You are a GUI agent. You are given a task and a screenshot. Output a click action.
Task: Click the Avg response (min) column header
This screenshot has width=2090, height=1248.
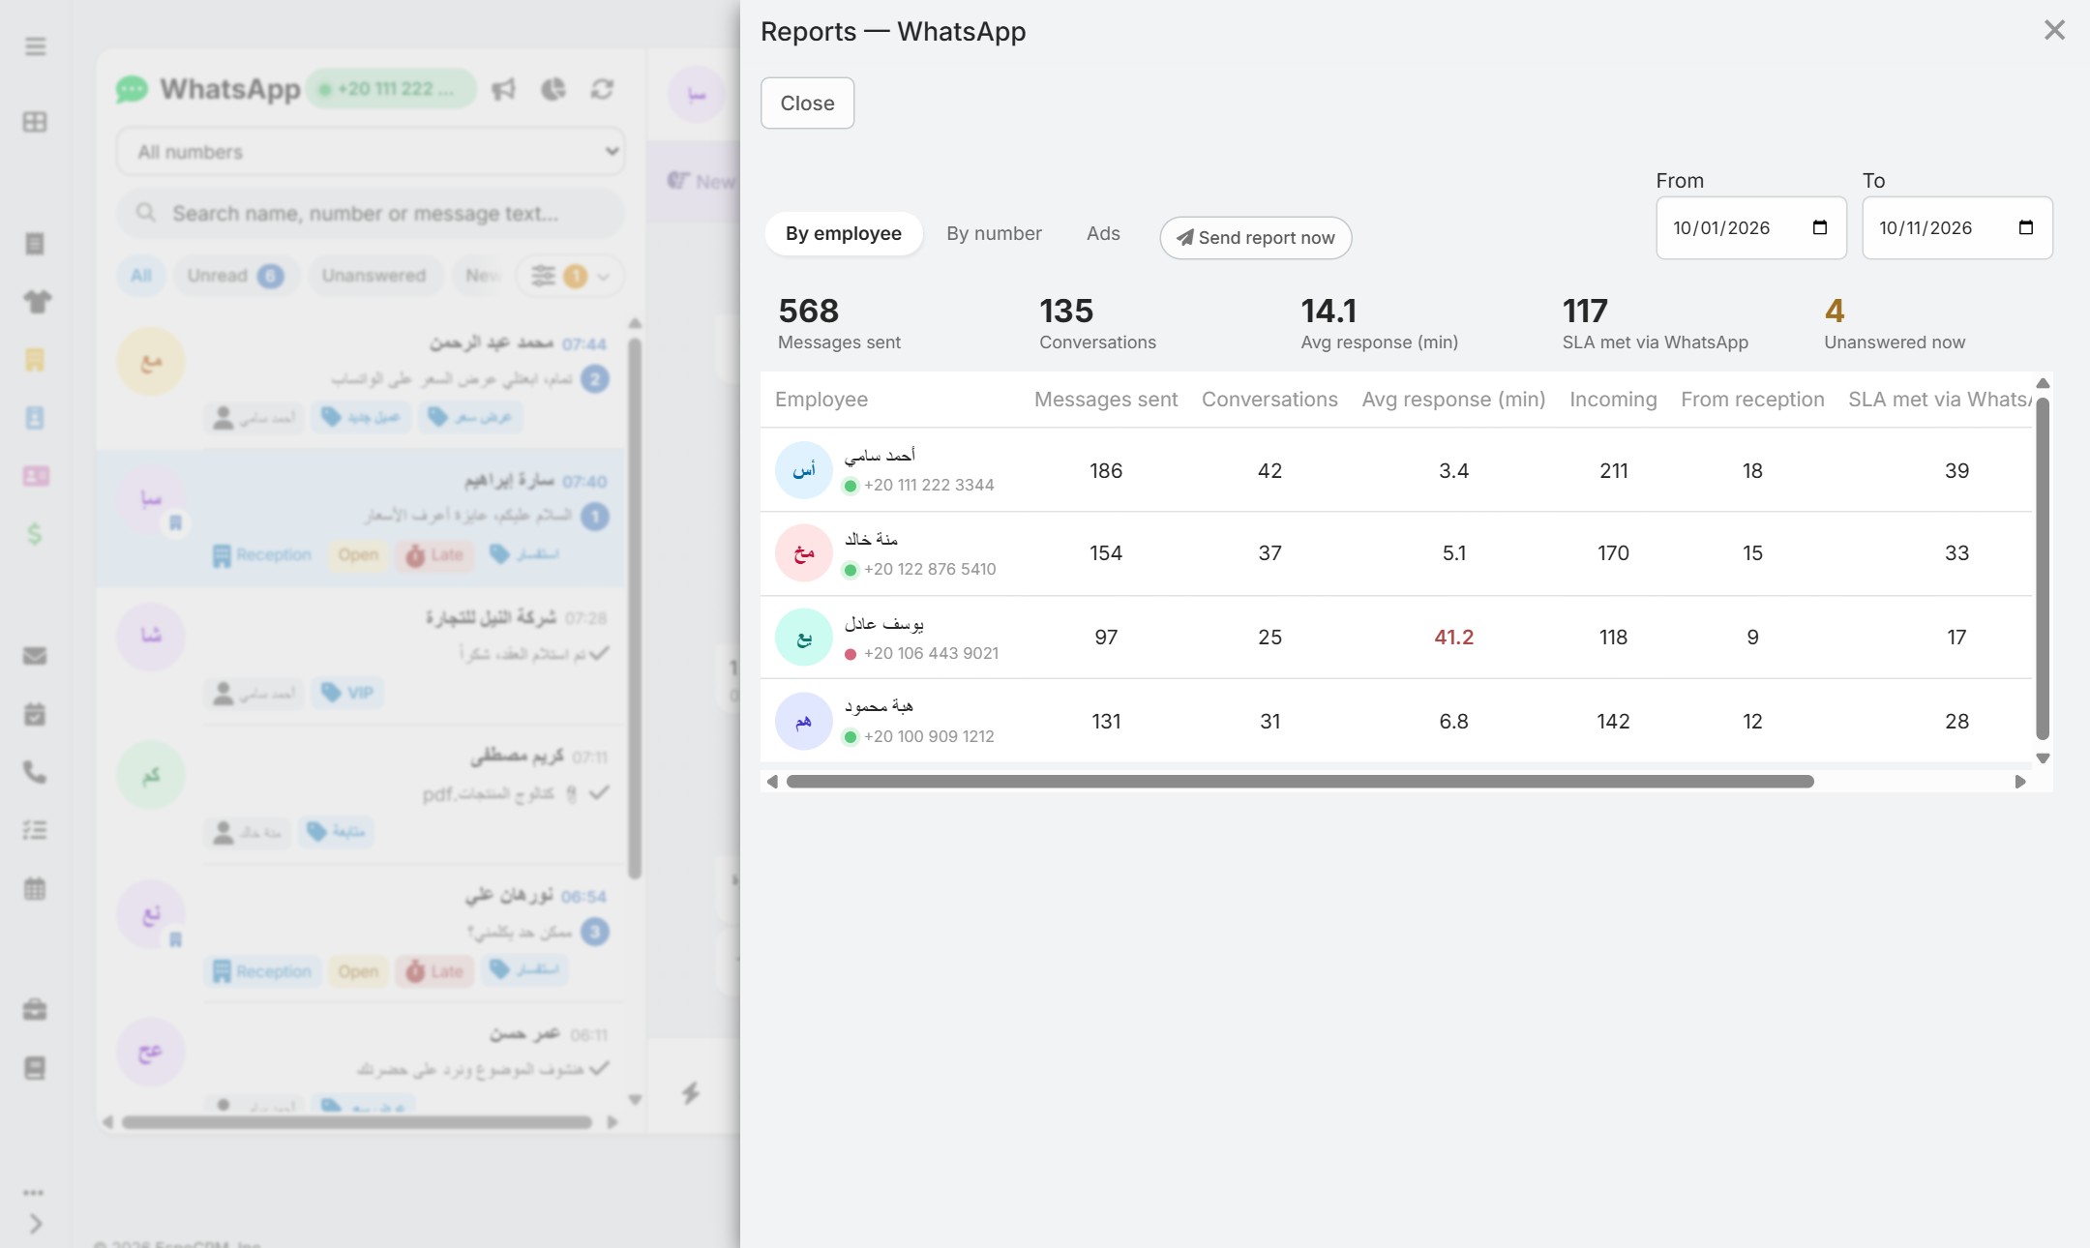coord(1453,400)
